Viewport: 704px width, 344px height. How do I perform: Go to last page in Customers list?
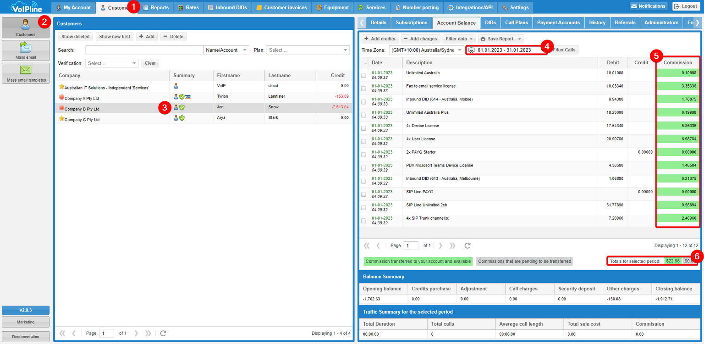pyautogui.click(x=148, y=333)
